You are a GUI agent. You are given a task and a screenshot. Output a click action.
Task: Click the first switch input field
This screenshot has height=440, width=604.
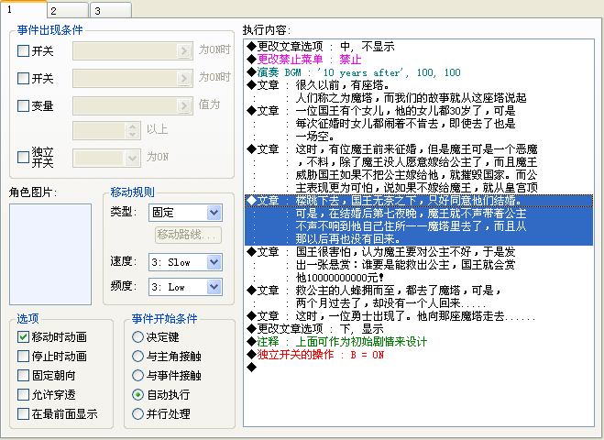point(133,50)
